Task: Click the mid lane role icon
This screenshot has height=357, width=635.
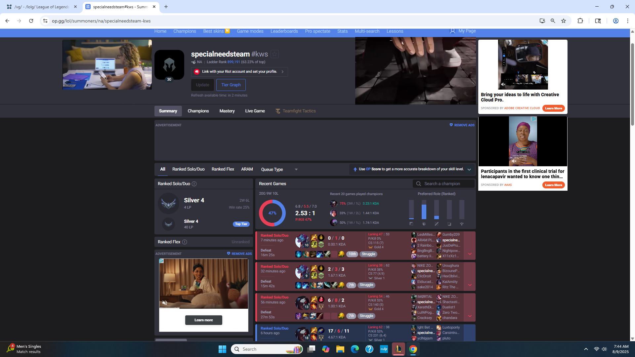Action: [x=437, y=224]
